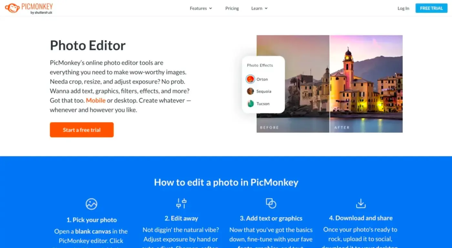The width and height of the screenshot is (452, 248).
Task: Click the AFTER side of the photo
Action: pos(366,84)
